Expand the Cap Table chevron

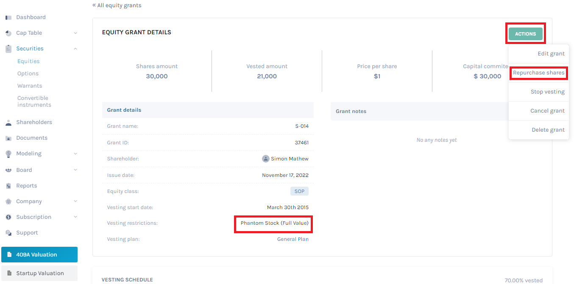click(75, 33)
